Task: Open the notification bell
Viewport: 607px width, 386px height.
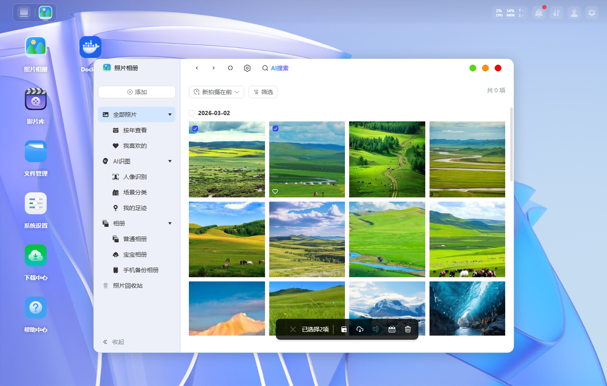Action: 539,13
